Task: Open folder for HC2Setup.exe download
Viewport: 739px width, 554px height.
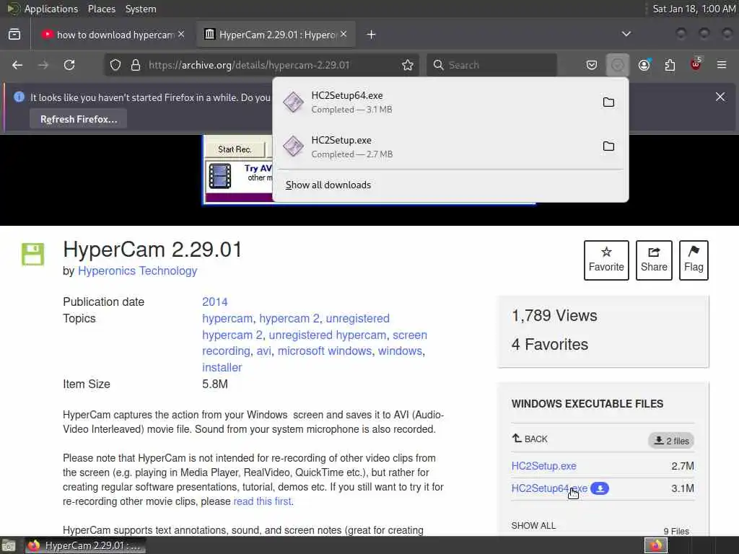Action: [608, 146]
